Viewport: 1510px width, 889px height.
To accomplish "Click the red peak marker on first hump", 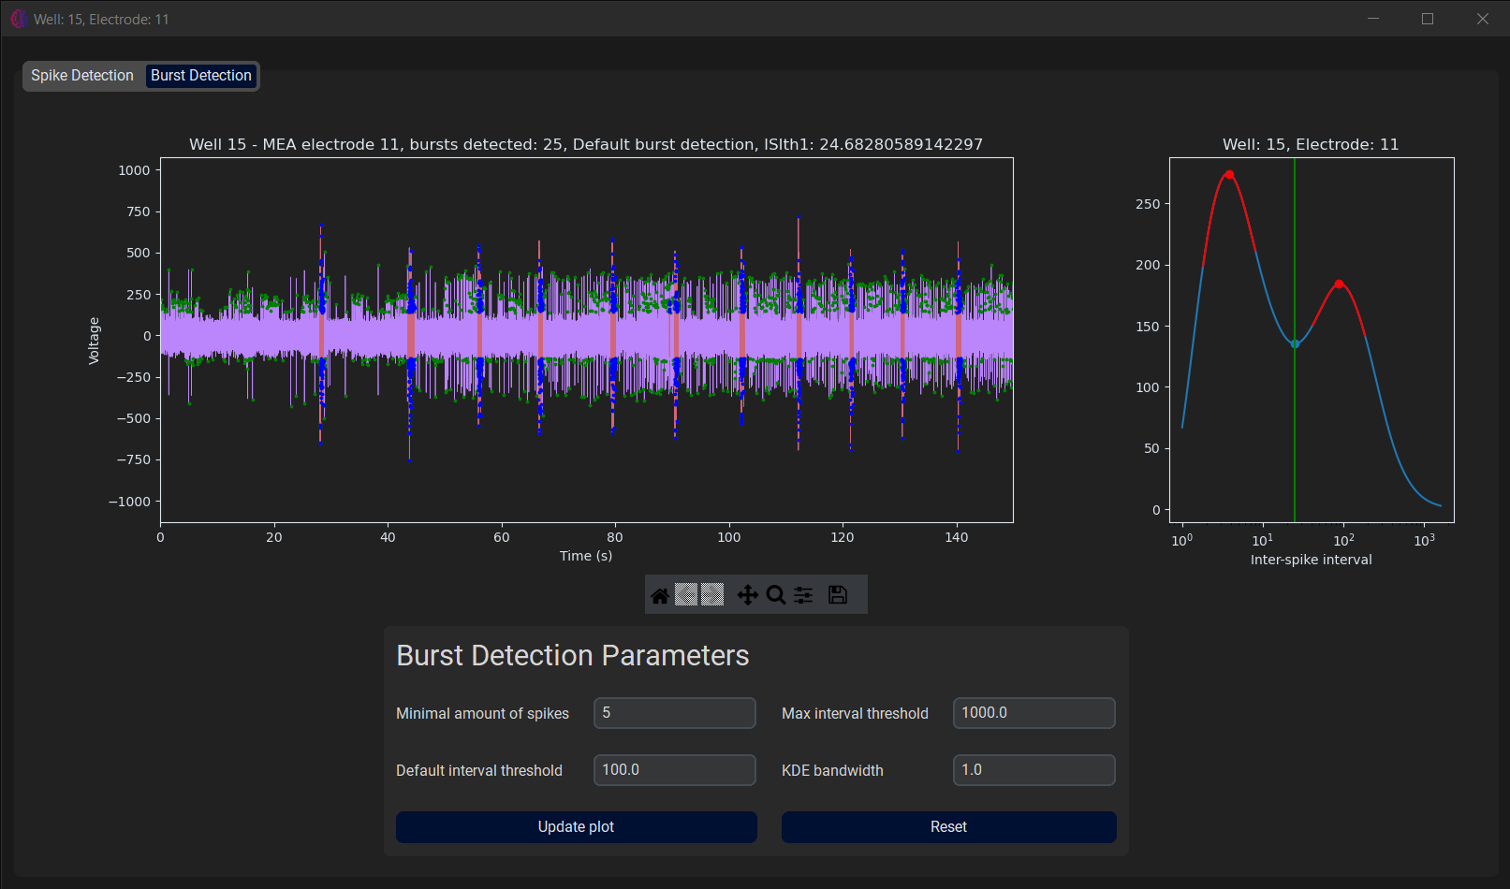I will click(x=1229, y=175).
